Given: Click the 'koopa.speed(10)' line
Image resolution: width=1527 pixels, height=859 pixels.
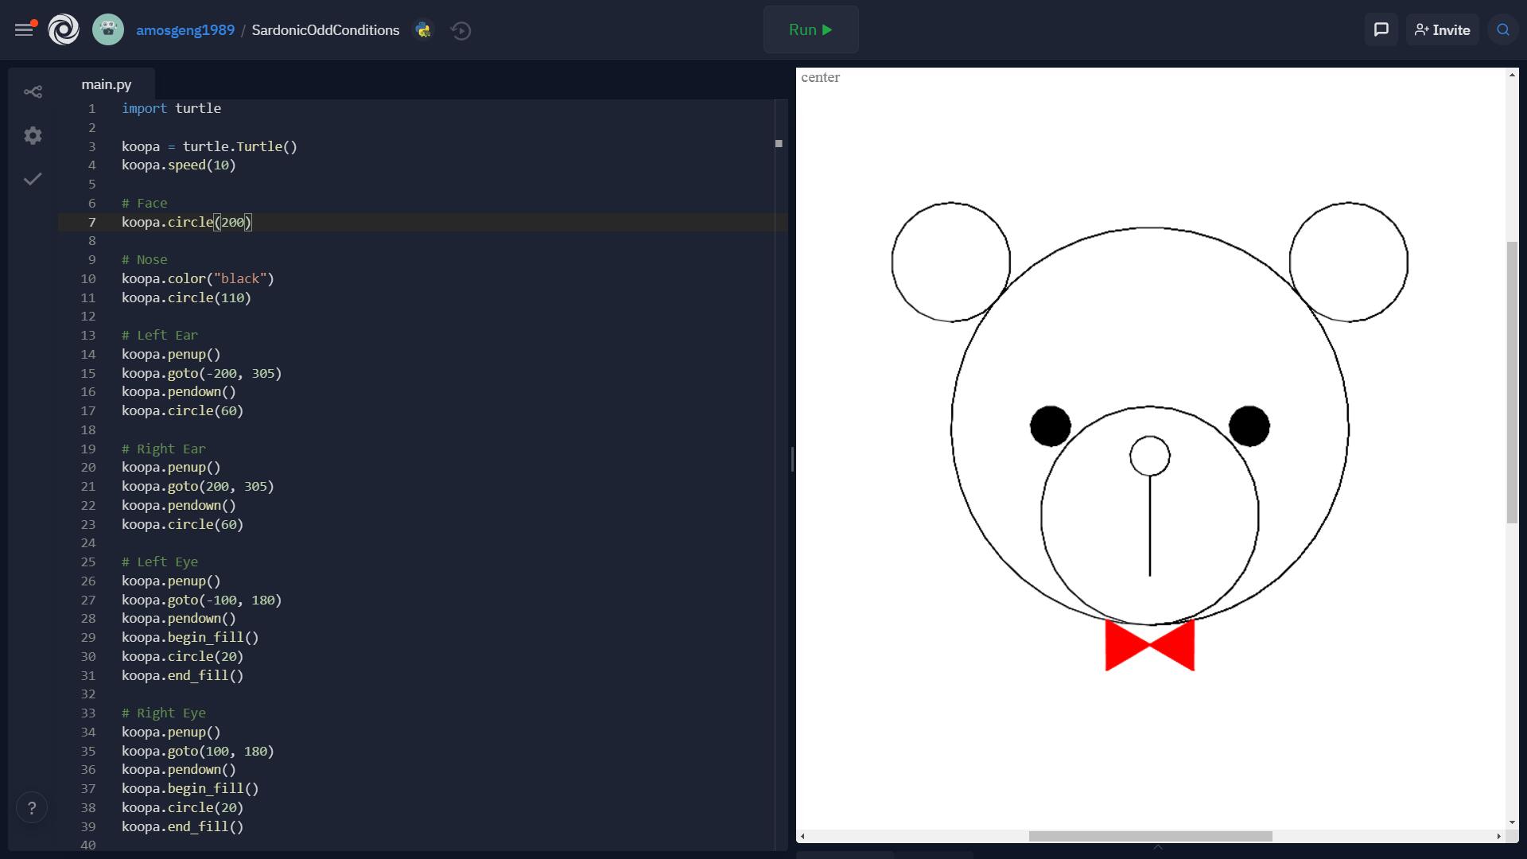Looking at the screenshot, I should (x=179, y=165).
